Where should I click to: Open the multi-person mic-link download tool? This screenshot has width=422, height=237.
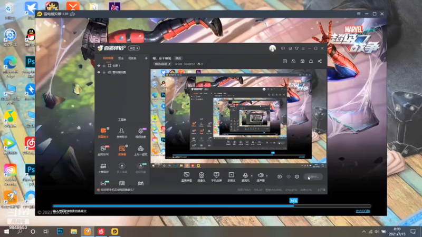point(122,168)
